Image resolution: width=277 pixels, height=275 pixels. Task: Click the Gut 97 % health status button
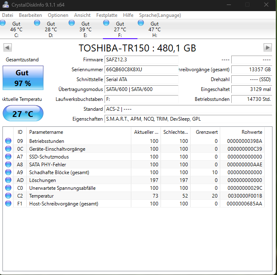click(23, 78)
